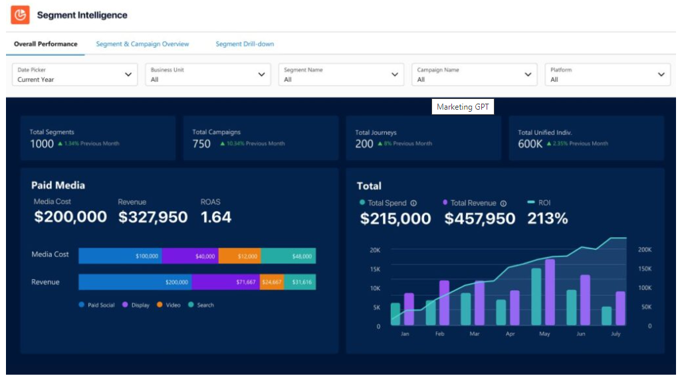Click the orange Segment Intelligence logo icon
Screen dimensions: 680x380
20,15
